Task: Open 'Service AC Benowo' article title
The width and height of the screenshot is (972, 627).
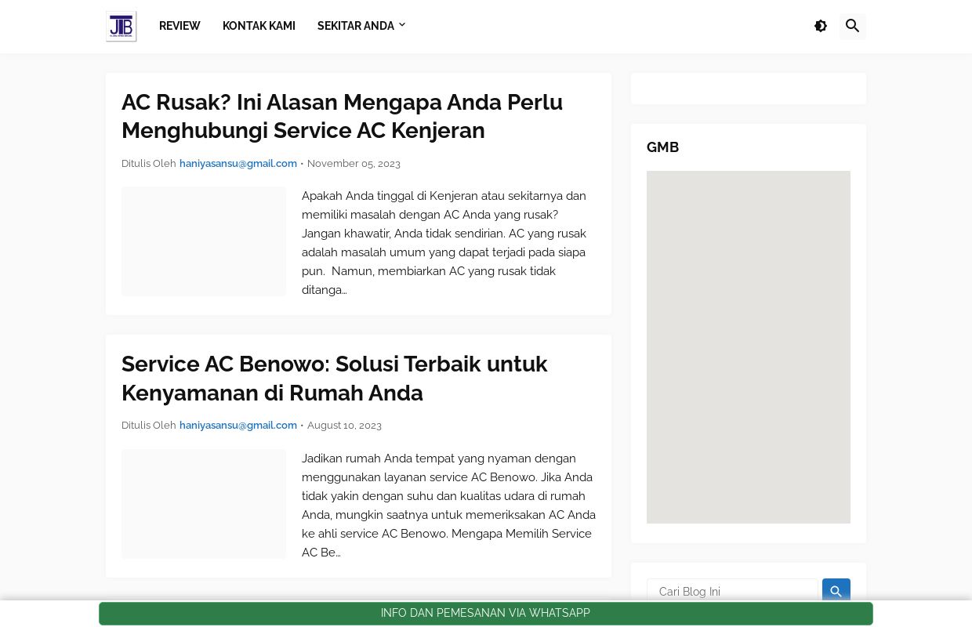Action: [335, 378]
